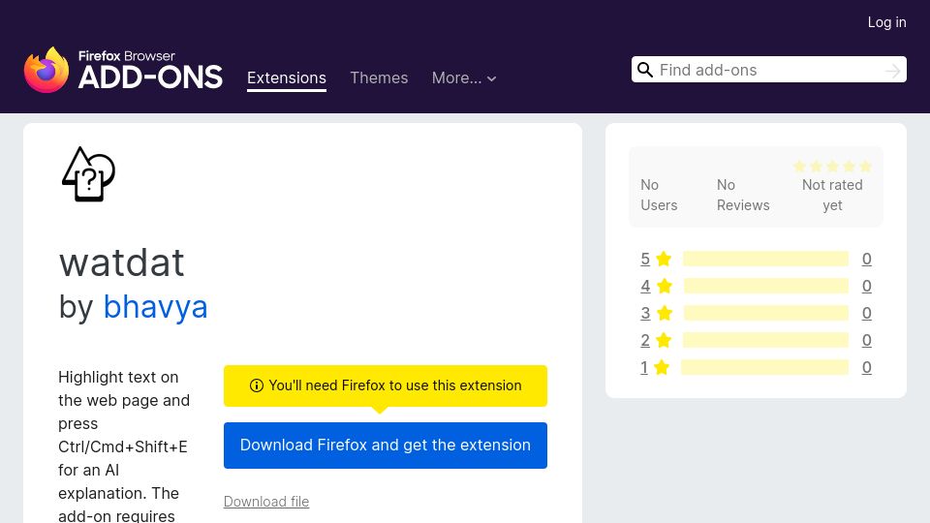
Task: Click the You'll need Firefox notice
Action: (386, 386)
